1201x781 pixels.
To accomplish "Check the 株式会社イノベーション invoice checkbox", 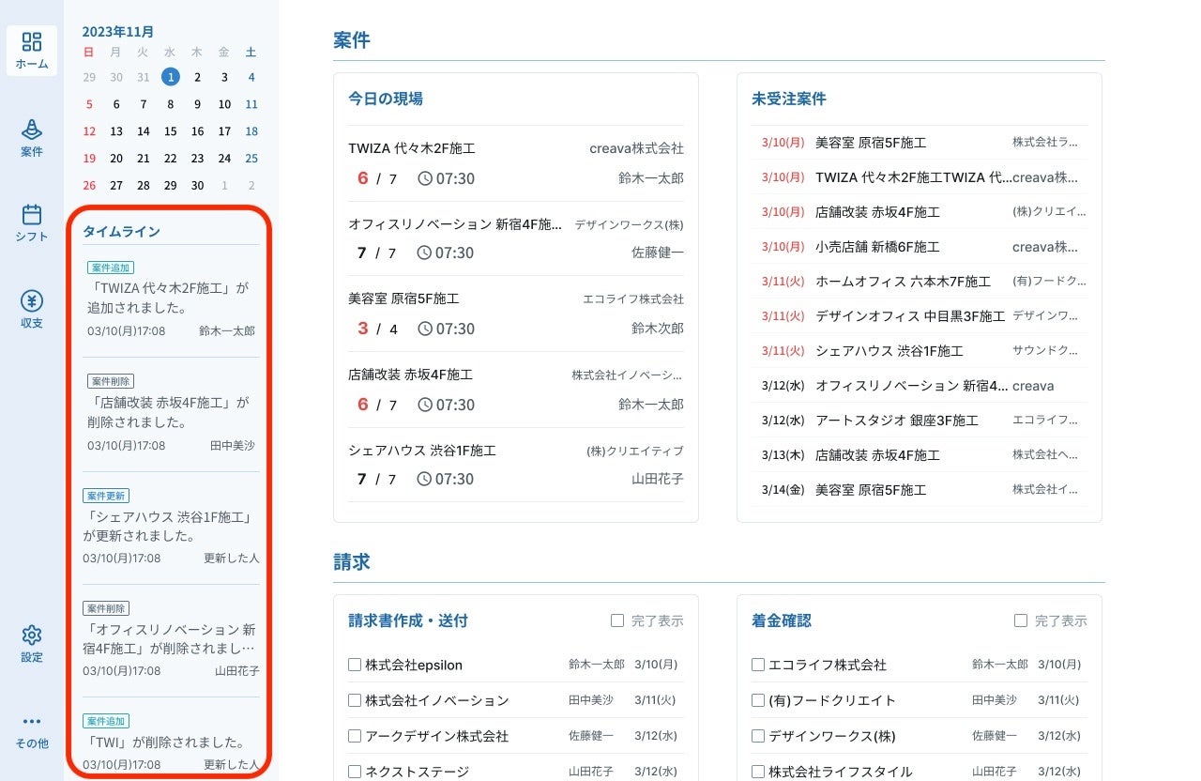I will (355, 700).
